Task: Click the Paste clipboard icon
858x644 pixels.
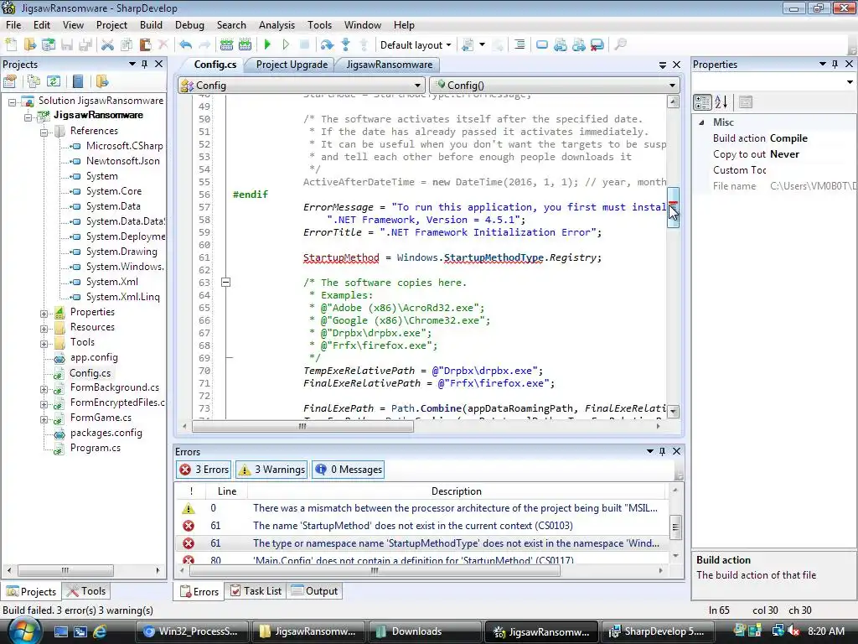Action: [x=145, y=44]
